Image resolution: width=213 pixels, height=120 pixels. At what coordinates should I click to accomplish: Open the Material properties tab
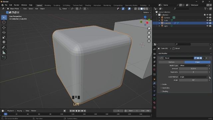(x=154, y=103)
